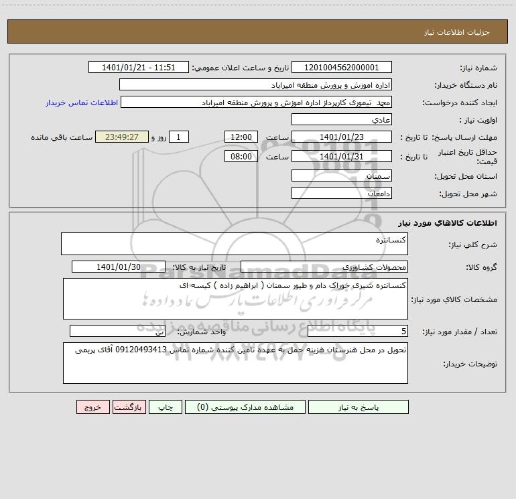Click the شماره نیاز label
This screenshot has height=499, width=516.
click(x=478, y=68)
